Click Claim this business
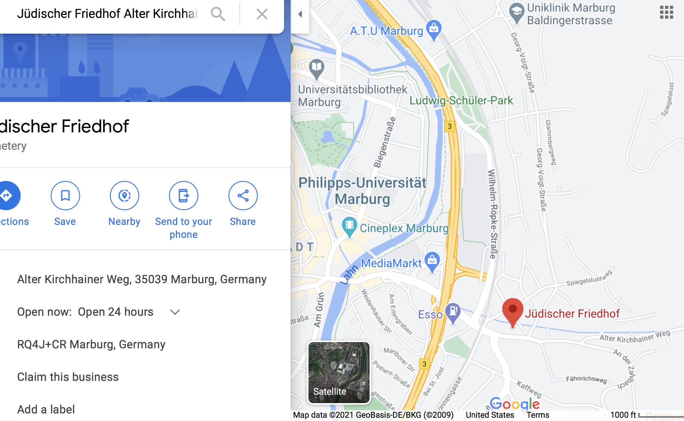Image resolution: width=684 pixels, height=421 pixels. tap(68, 377)
